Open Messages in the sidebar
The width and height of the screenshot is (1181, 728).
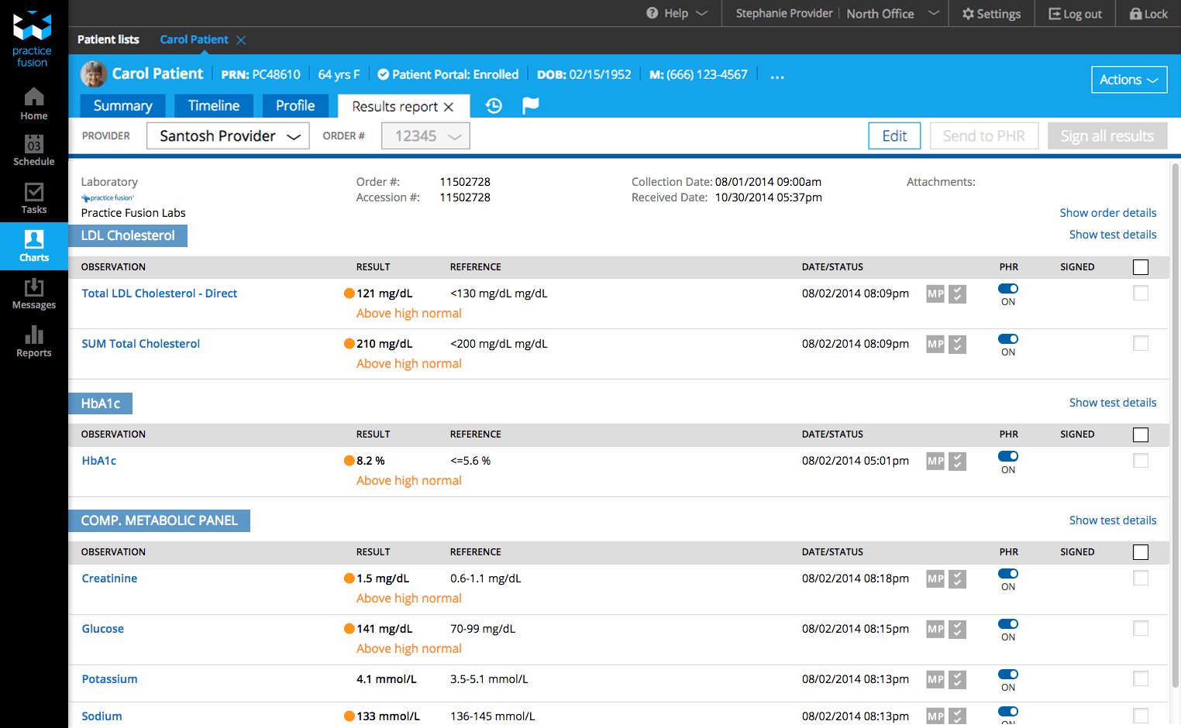pyautogui.click(x=34, y=294)
